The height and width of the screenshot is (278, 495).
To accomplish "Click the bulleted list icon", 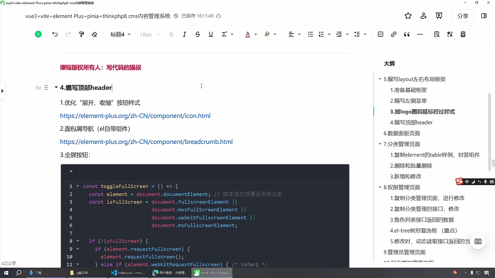I will pyautogui.click(x=310, y=34).
